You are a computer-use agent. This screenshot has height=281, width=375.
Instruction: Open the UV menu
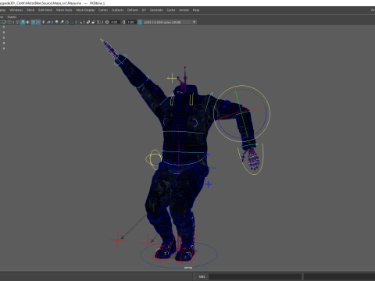tap(144, 10)
